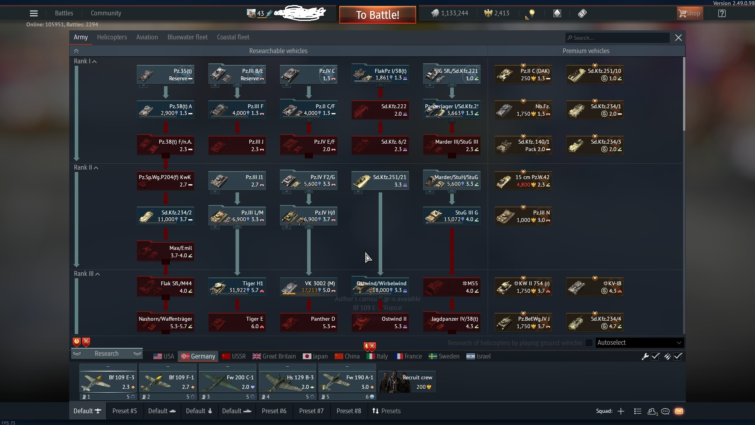Image resolution: width=755 pixels, height=425 pixels.
Task: Select the USSR nation tab
Action: 234,357
